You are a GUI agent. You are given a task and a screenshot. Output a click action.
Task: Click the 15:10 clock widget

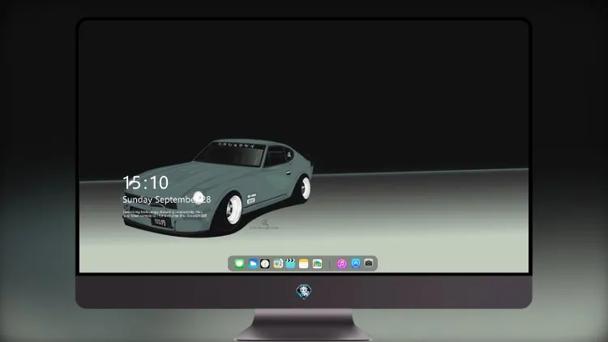(145, 182)
